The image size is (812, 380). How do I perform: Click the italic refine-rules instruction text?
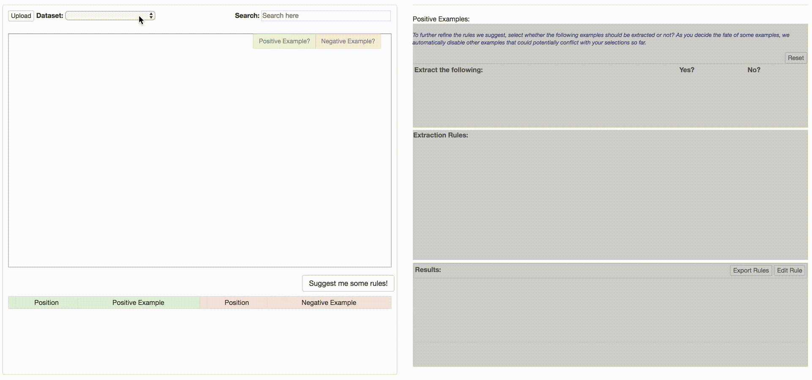[601, 39]
